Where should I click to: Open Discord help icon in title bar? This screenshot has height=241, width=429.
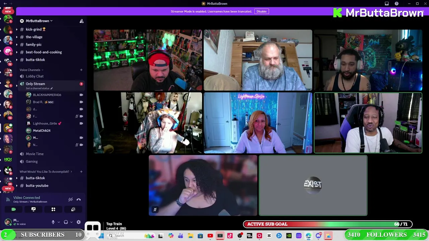pos(396,4)
